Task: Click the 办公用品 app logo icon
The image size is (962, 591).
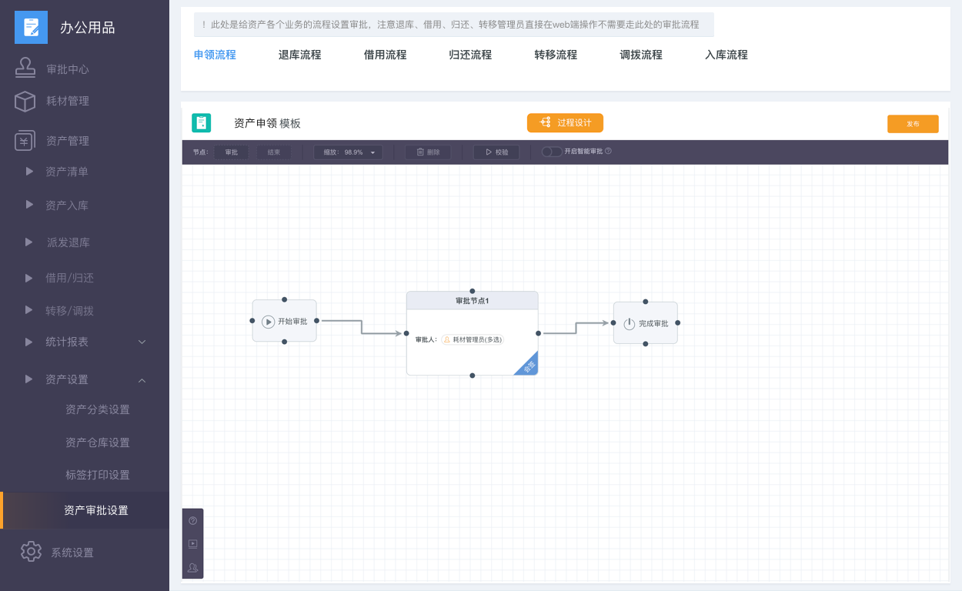Action: (31, 27)
